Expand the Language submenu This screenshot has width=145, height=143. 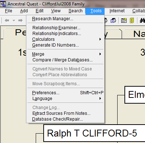(65, 99)
